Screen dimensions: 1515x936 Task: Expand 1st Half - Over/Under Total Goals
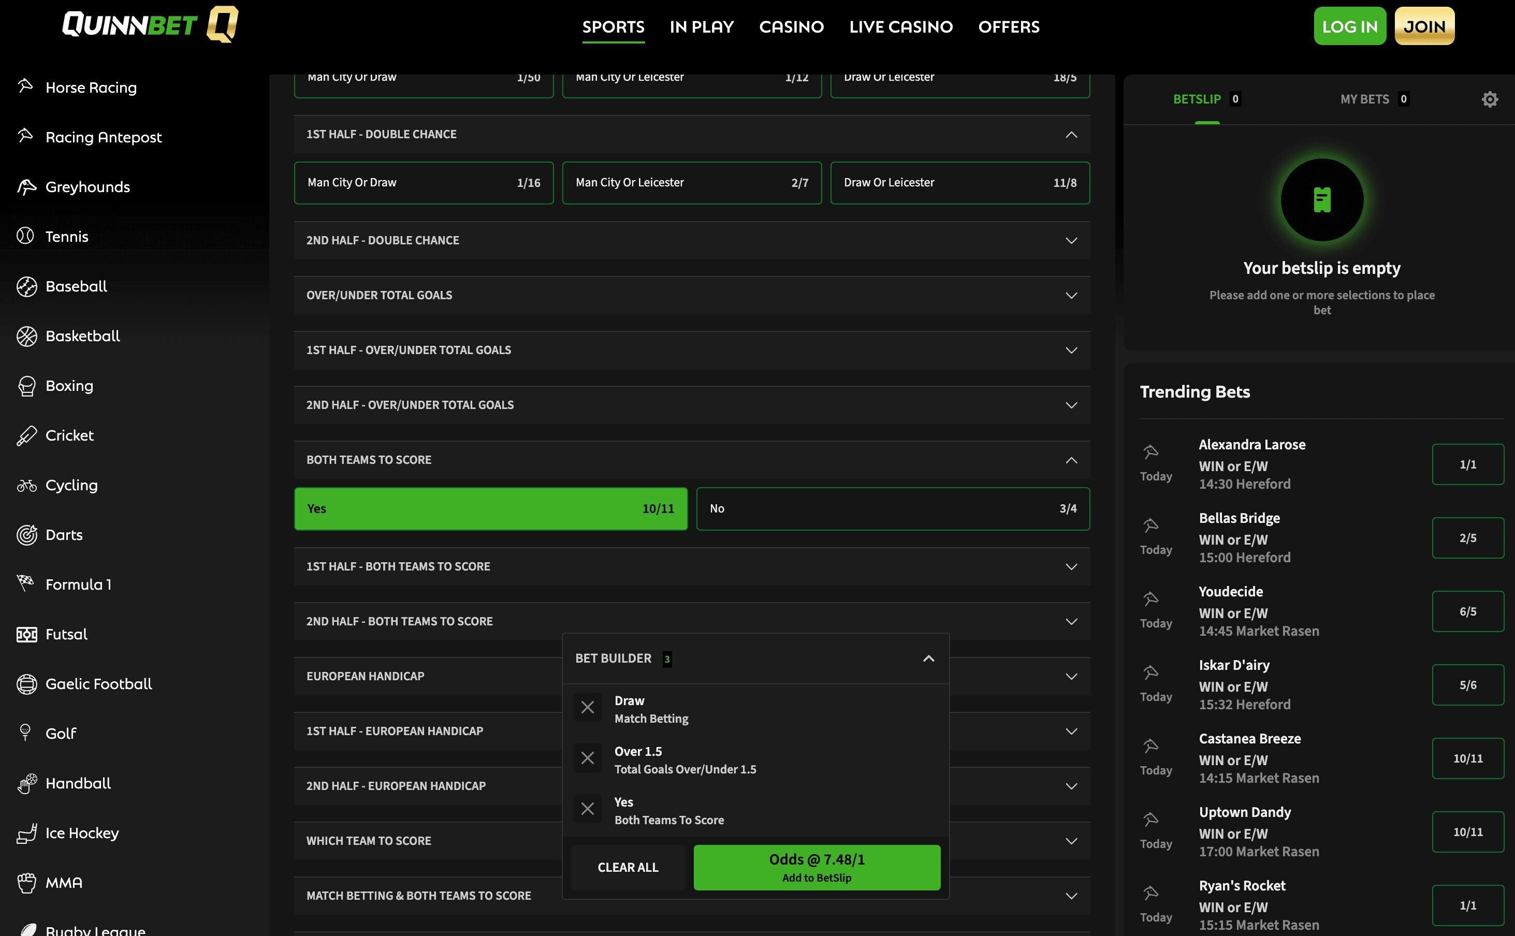click(x=692, y=350)
